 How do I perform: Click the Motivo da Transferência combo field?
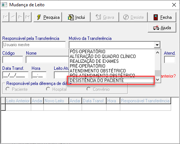112,45
